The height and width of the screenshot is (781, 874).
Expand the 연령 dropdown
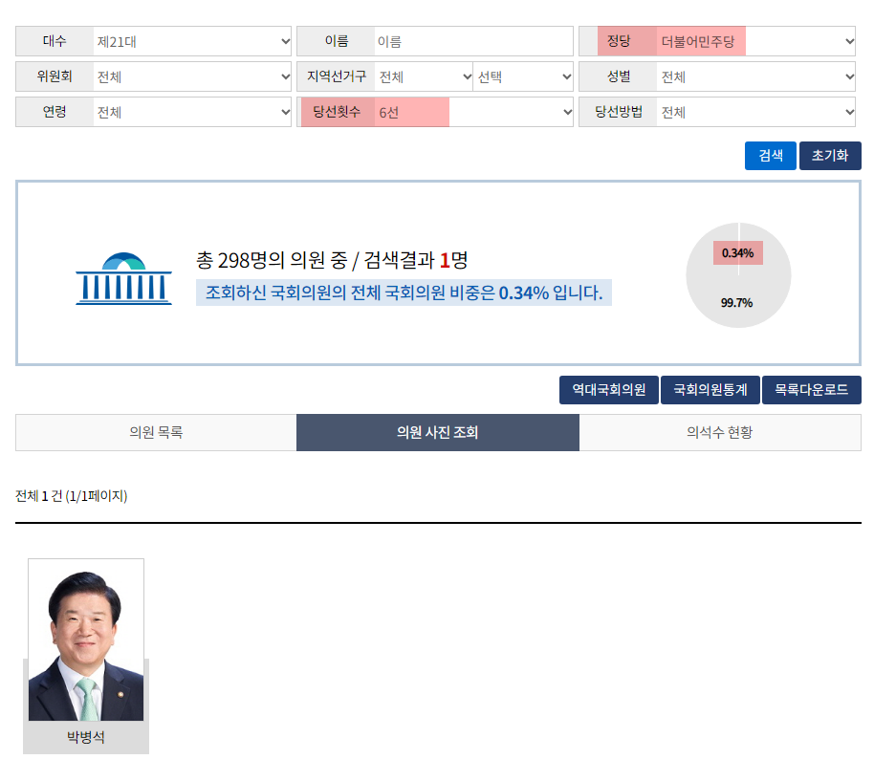click(192, 112)
